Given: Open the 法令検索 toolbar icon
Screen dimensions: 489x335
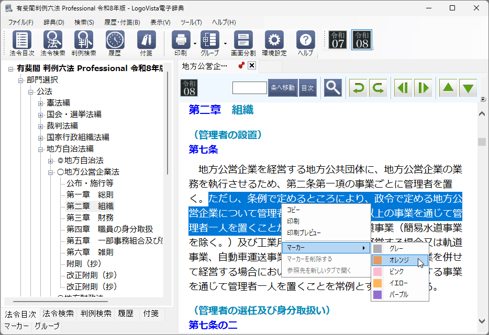Looking at the screenshot, I should 53,42.
